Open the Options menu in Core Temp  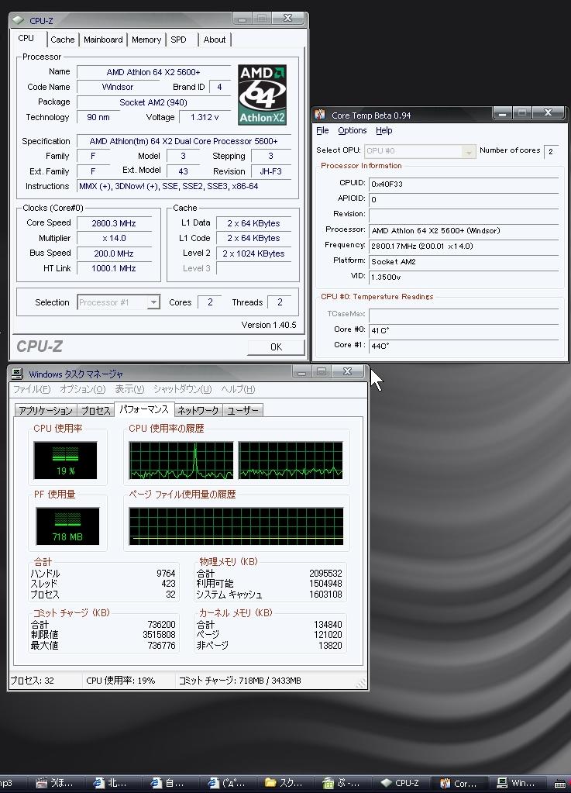pos(353,130)
